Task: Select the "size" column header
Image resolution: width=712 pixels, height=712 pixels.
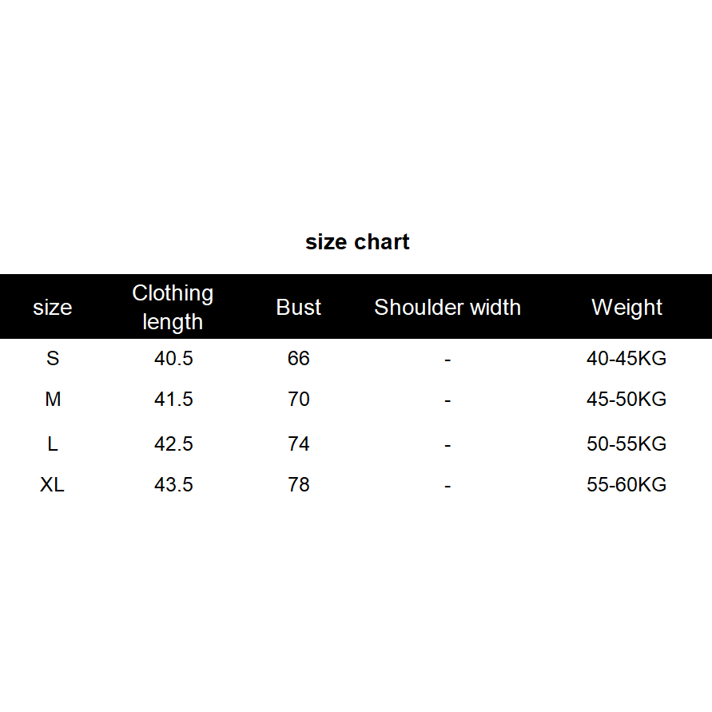Action: coord(53,308)
